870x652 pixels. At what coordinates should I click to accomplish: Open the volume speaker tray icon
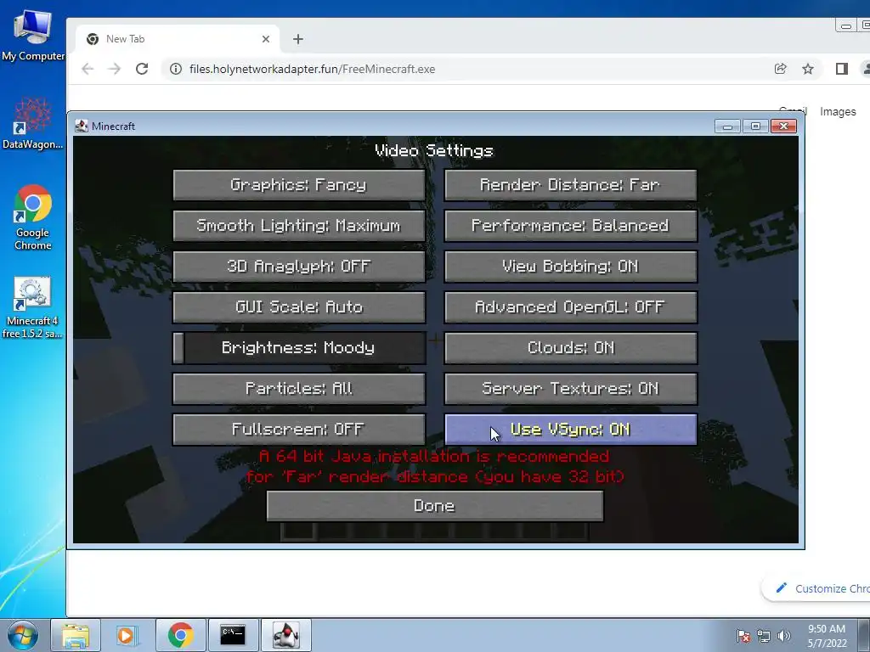(783, 636)
